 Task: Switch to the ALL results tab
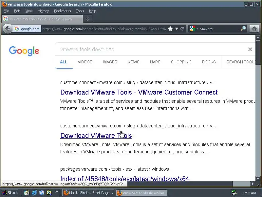tap(64, 62)
